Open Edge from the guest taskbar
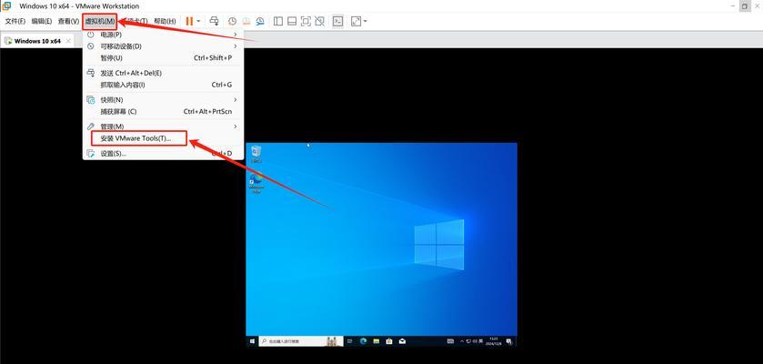This screenshot has width=763, height=364. [x=363, y=341]
